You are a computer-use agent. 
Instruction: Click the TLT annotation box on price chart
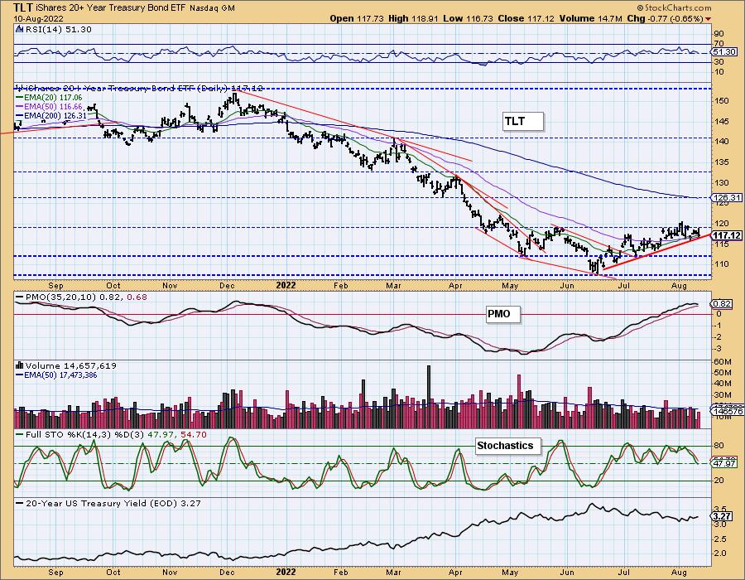(522, 121)
